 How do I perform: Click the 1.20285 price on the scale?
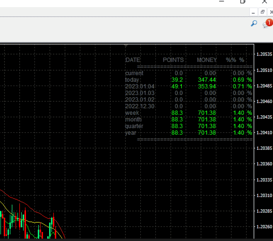click(264, 211)
